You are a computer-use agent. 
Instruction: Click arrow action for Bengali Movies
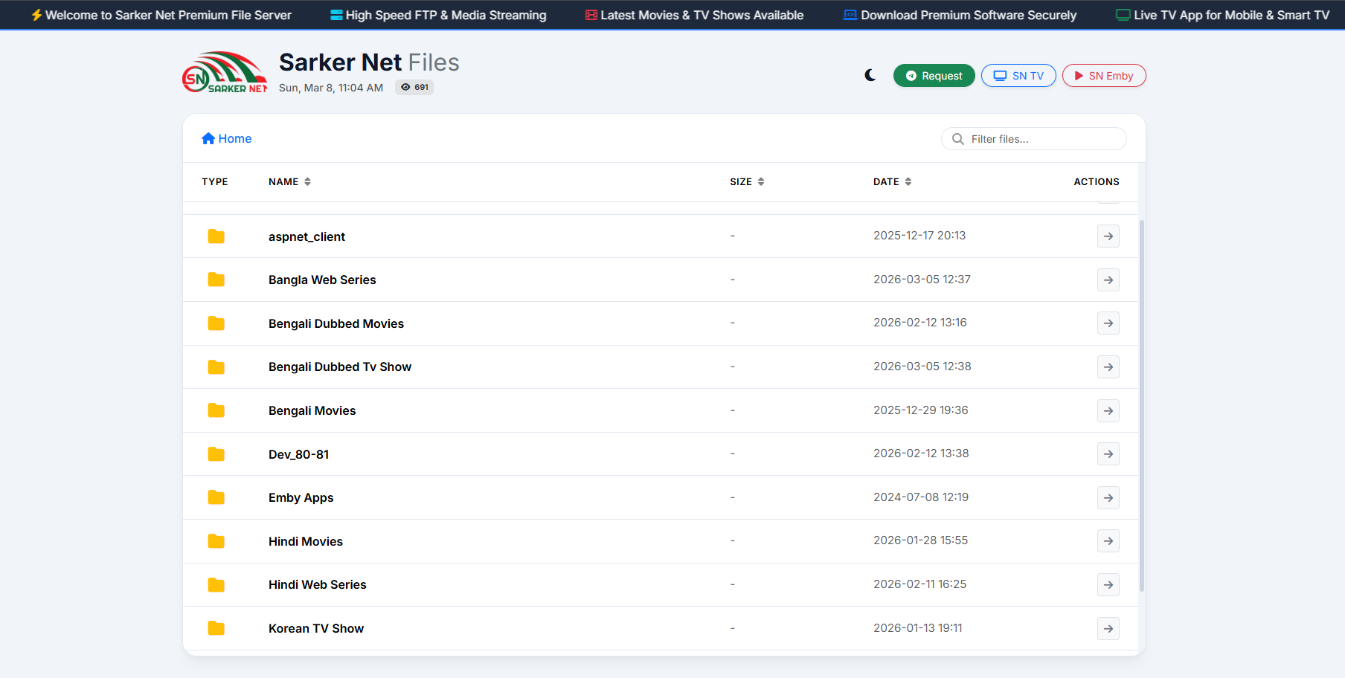tap(1108, 410)
